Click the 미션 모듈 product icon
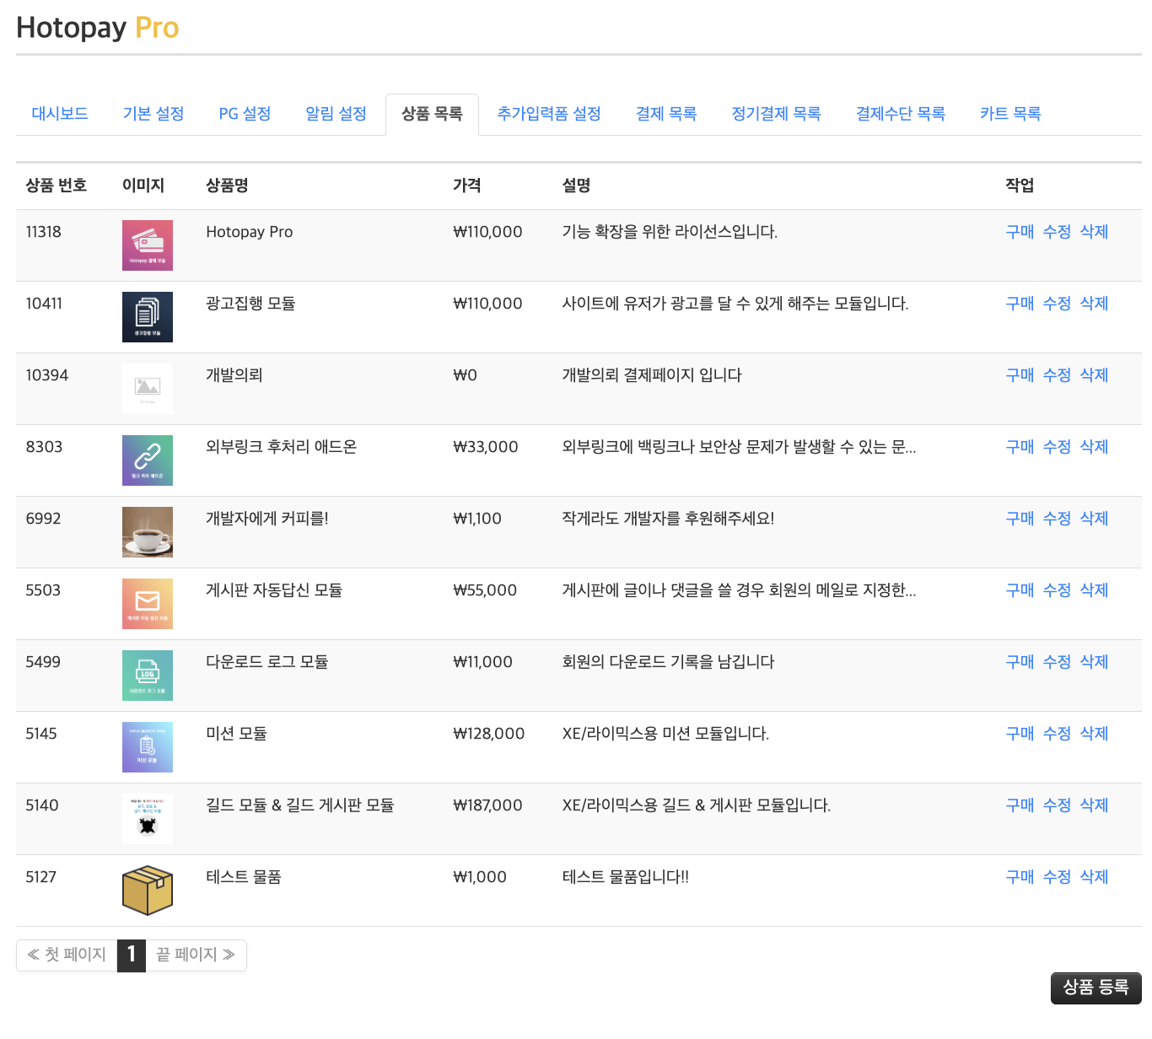The height and width of the screenshot is (1039, 1152). pyautogui.click(x=148, y=747)
